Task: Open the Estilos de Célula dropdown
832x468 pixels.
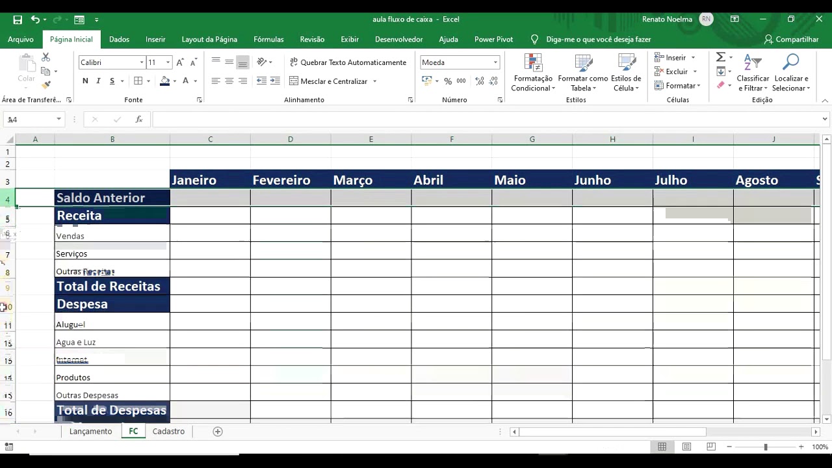Action: pyautogui.click(x=627, y=73)
